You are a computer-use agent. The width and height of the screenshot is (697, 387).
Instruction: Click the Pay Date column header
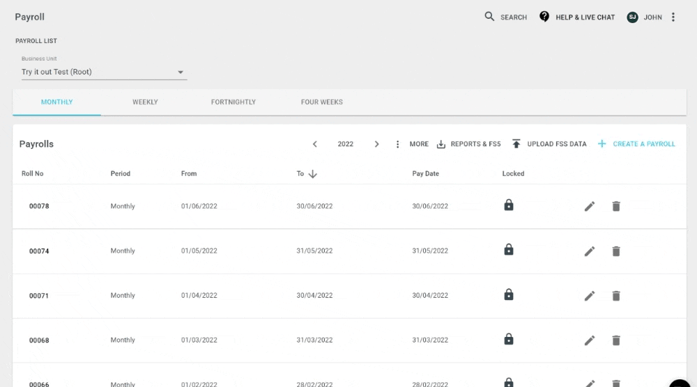425,173
